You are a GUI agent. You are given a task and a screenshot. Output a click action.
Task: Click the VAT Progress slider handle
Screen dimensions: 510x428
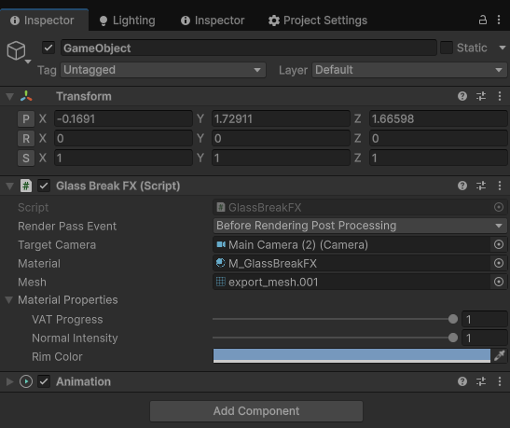[x=453, y=319]
